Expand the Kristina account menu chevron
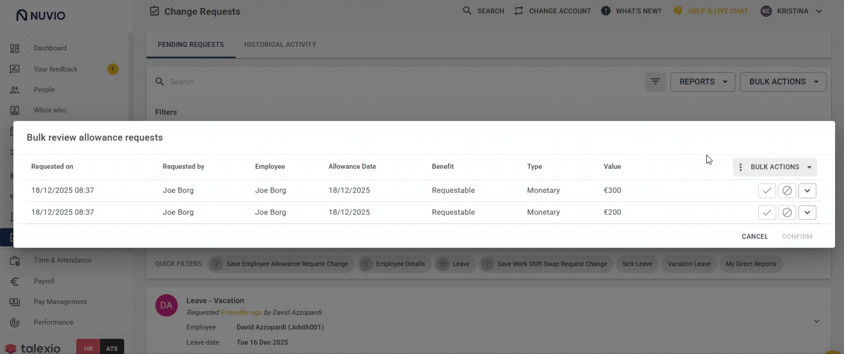The width and height of the screenshot is (844, 354). point(819,11)
